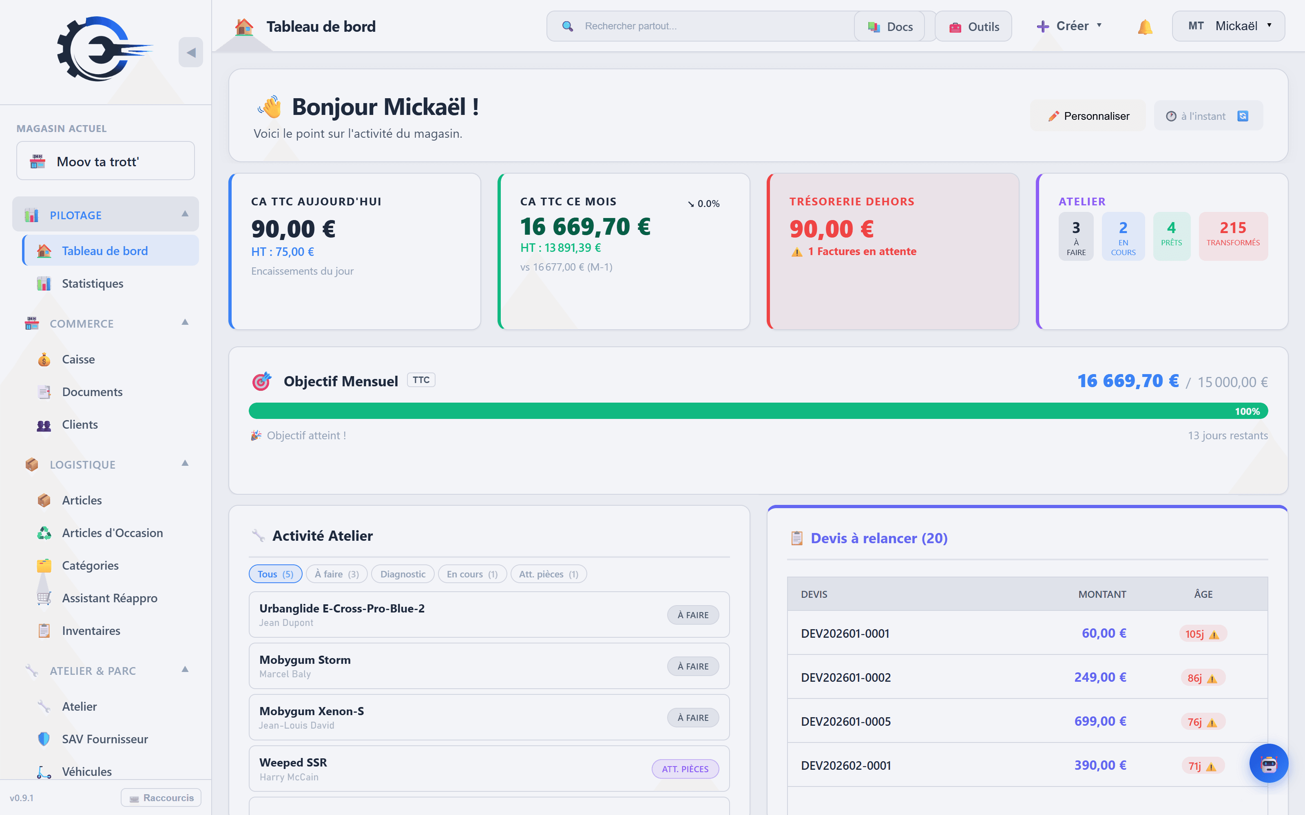The image size is (1305, 815).
Task: Click the 2 En cours atelier counter
Action: click(x=1123, y=237)
